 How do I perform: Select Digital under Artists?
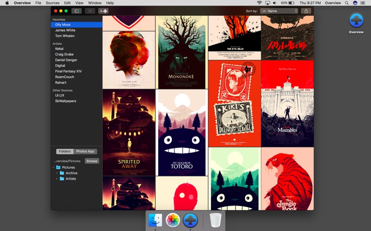click(77, 66)
